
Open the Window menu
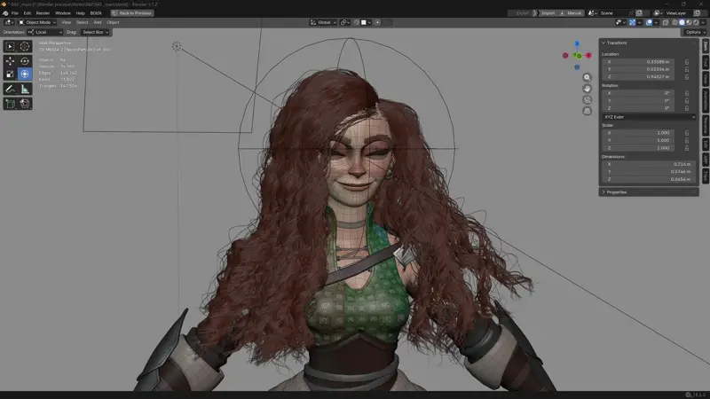pos(62,13)
